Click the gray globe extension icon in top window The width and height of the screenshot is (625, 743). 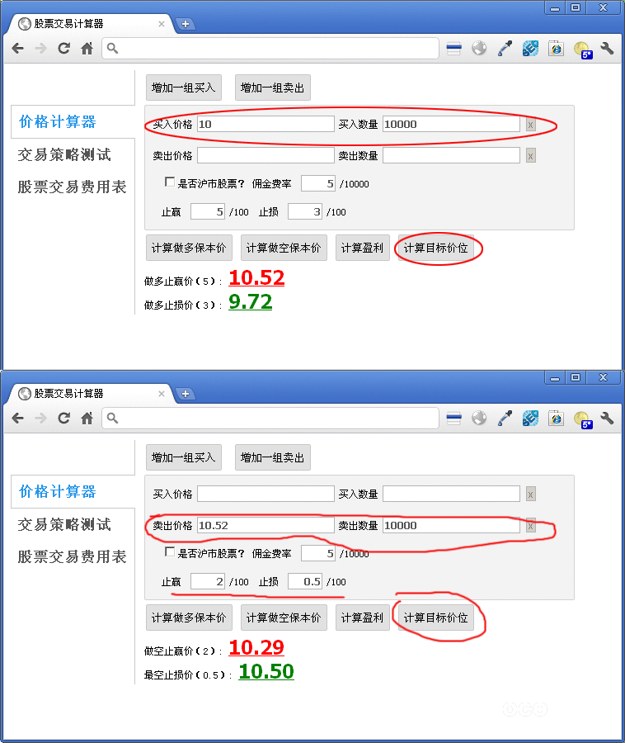pos(479,48)
